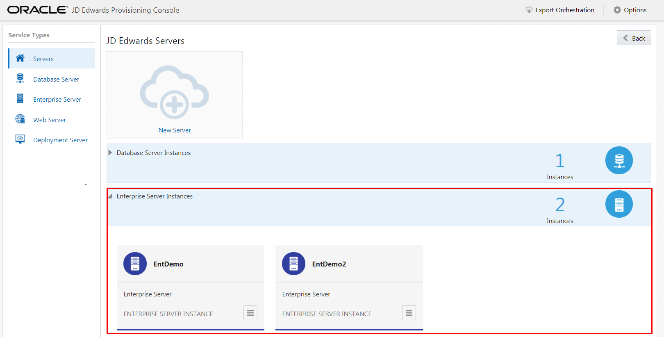664x337 pixels.
Task: Click the Enterprise Server Instances round icon
Action: coord(619,204)
